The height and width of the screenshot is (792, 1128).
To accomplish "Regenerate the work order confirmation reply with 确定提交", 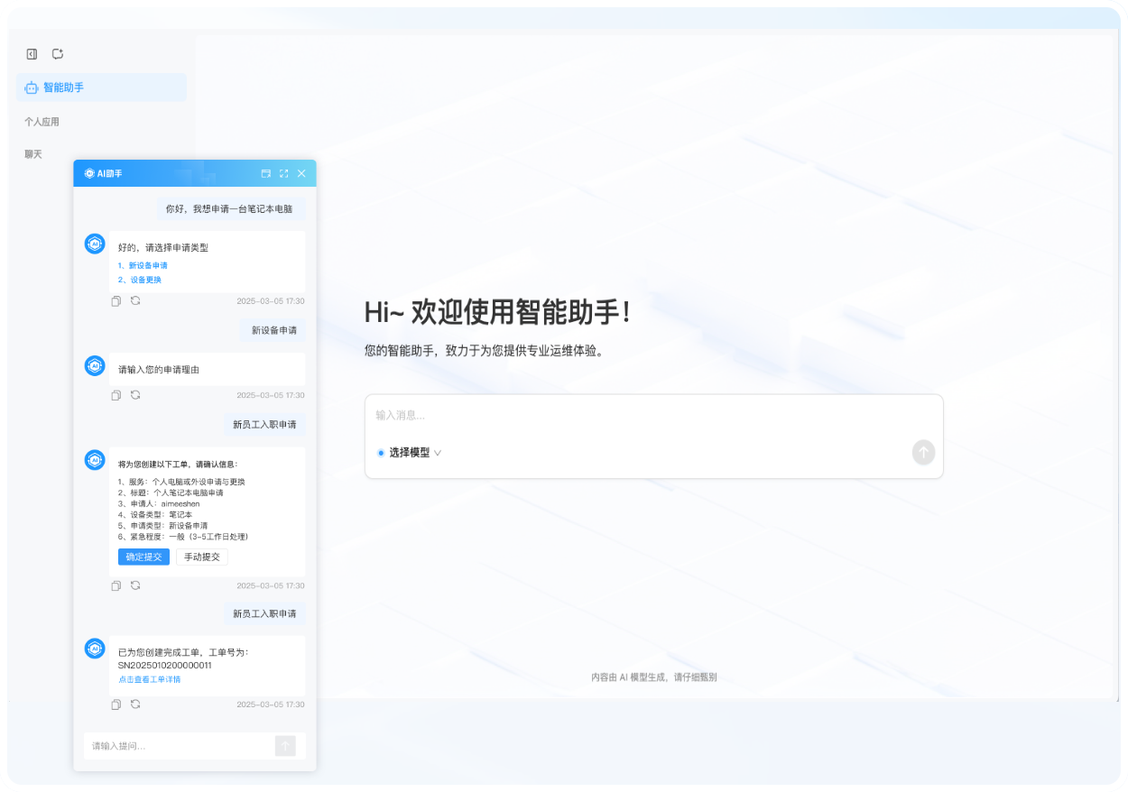I will pyautogui.click(x=135, y=585).
